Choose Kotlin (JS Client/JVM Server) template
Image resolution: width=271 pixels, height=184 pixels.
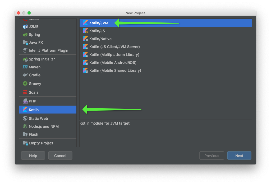[114, 47]
